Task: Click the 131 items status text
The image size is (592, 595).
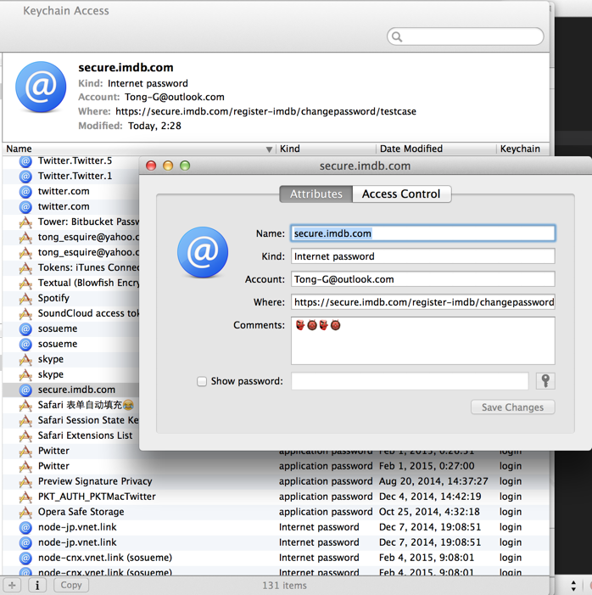Action: (284, 586)
